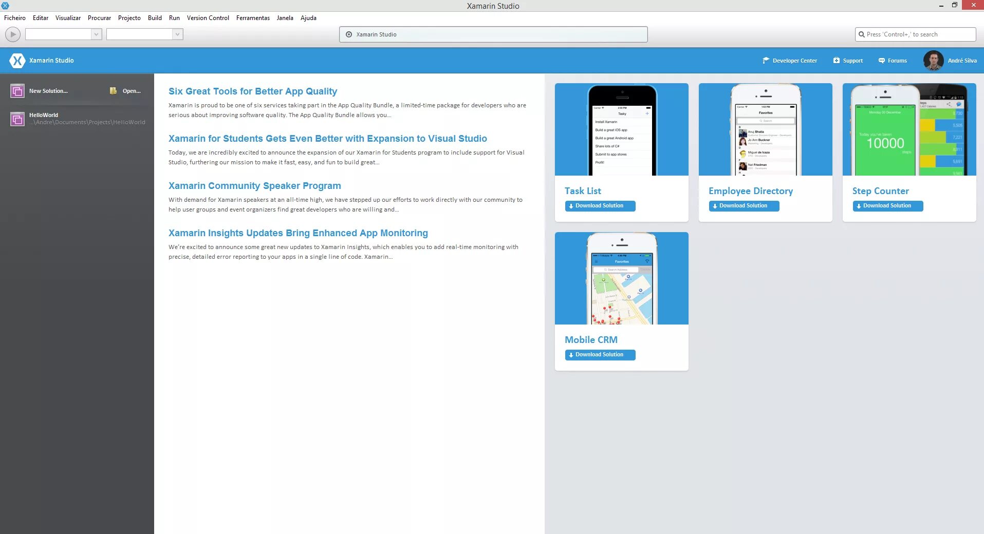
Task: Click the Employee Directory title
Action: 751,191
